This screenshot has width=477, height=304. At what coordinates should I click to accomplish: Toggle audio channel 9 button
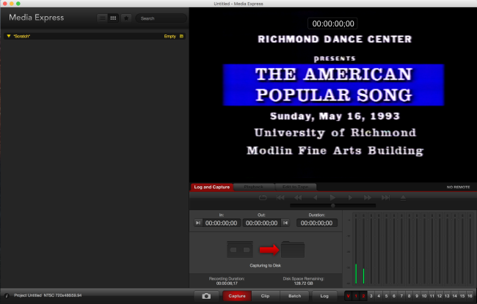[417, 296]
